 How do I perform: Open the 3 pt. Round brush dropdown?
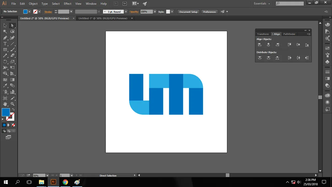pos(126,12)
